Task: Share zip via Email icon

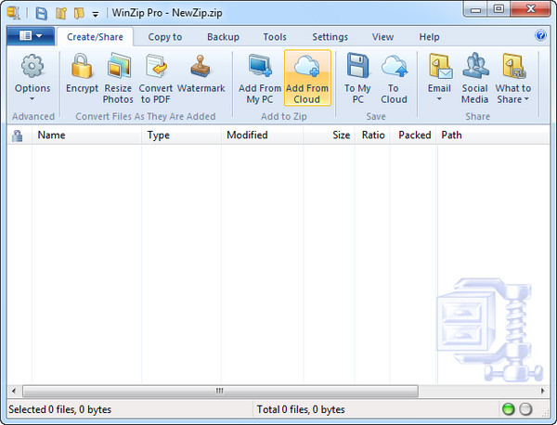Action: (439, 68)
